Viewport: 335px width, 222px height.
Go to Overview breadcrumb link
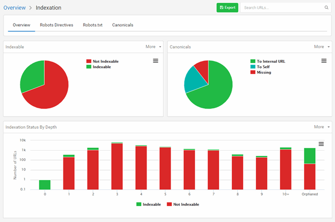[14, 8]
